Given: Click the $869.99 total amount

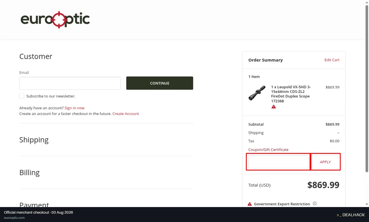Looking at the screenshot, I should coord(323,185).
